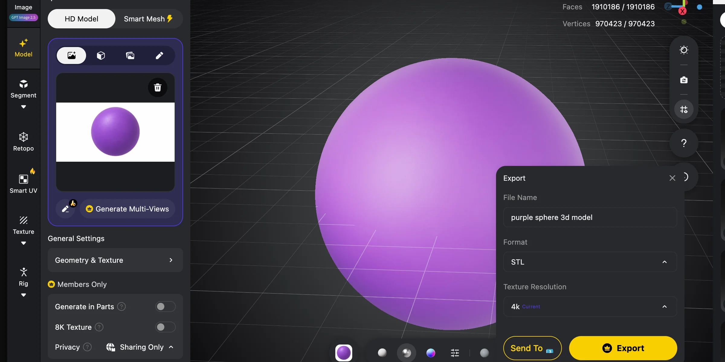725x362 pixels.
Task: Open the Model sidebar tool
Action: pyautogui.click(x=24, y=48)
